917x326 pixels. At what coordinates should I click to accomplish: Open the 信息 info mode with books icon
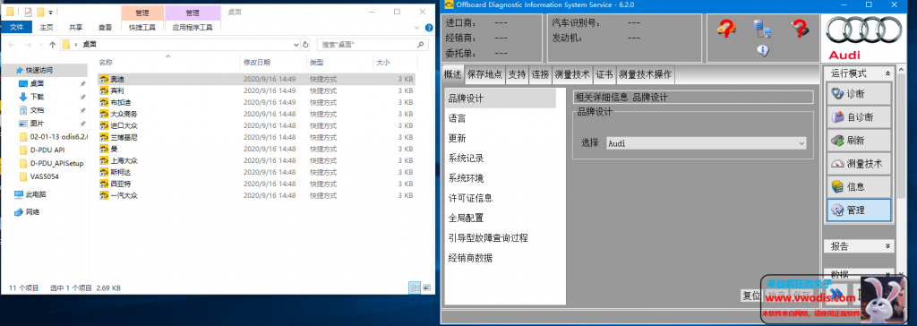pos(859,186)
